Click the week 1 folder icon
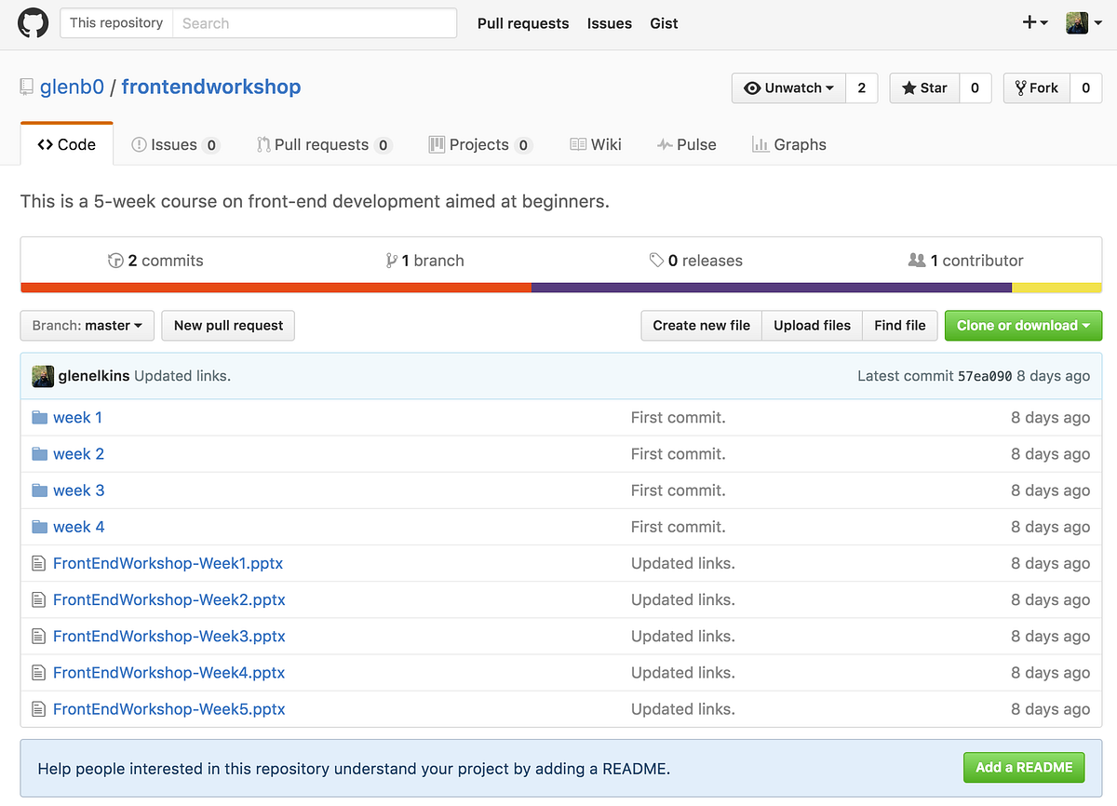 [39, 418]
